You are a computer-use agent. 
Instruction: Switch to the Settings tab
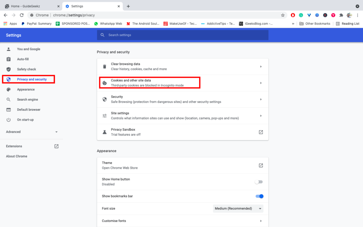coord(93,6)
